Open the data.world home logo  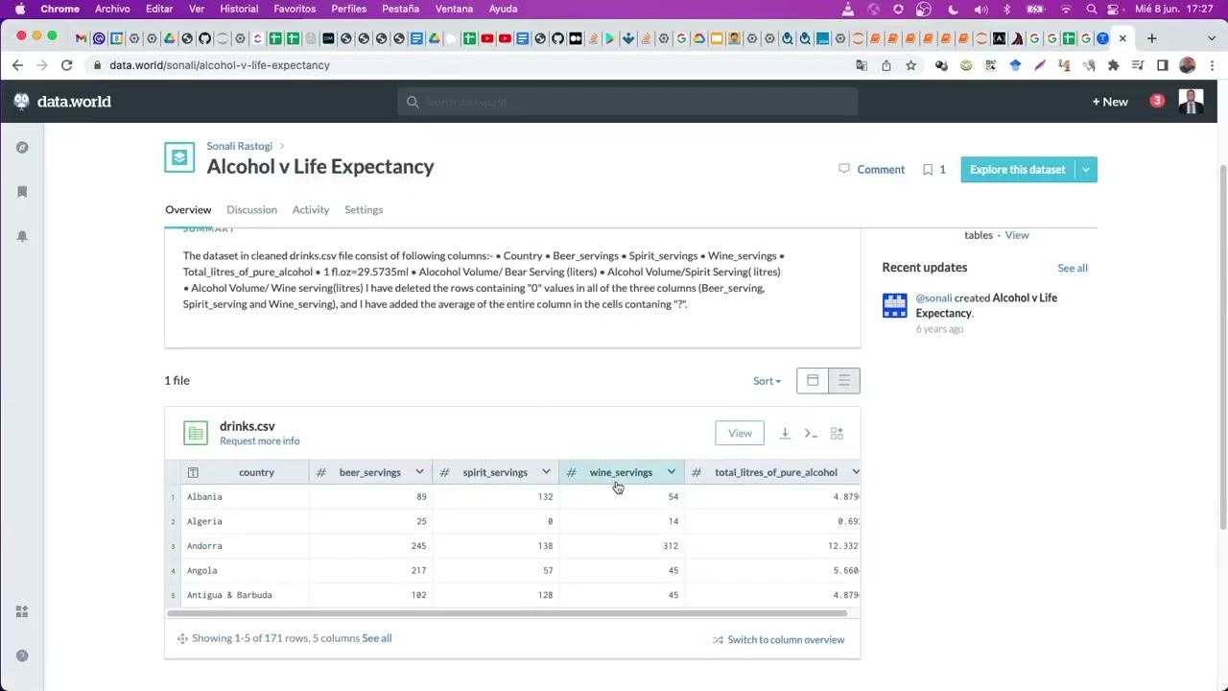click(64, 102)
